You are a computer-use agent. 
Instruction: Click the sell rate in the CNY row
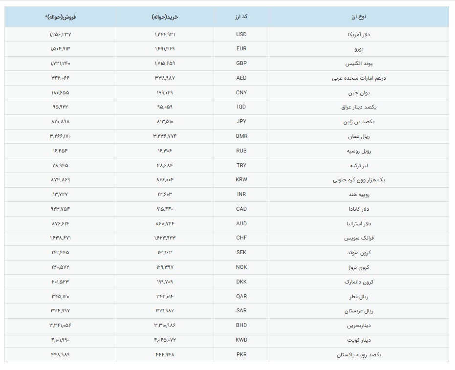tap(60, 92)
